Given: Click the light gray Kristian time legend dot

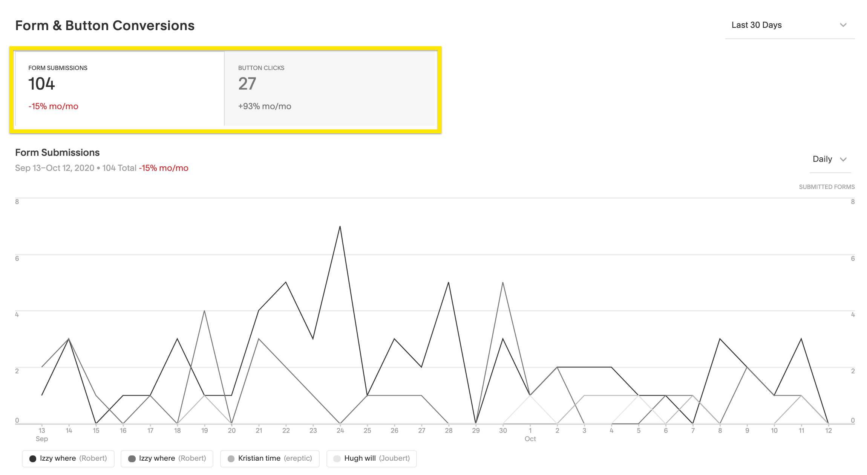Looking at the screenshot, I should (231, 458).
